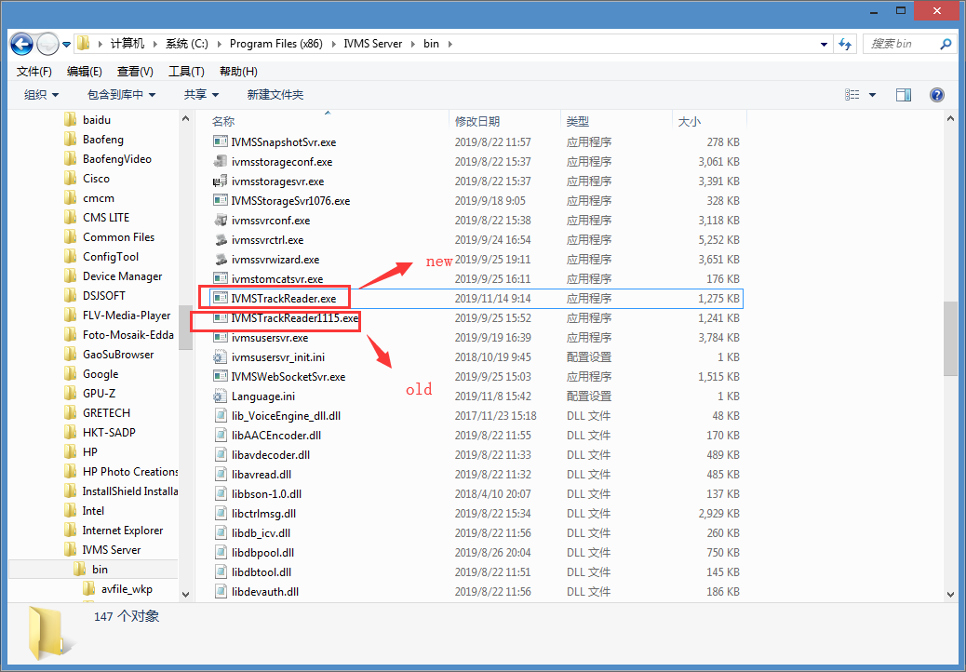The height and width of the screenshot is (672, 966).
Task: Select the ivmsusersvr.exe file icon
Action: (x=220, y=338)
